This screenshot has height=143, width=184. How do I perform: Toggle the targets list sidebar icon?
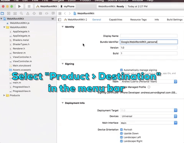click(x=59, y=20)
